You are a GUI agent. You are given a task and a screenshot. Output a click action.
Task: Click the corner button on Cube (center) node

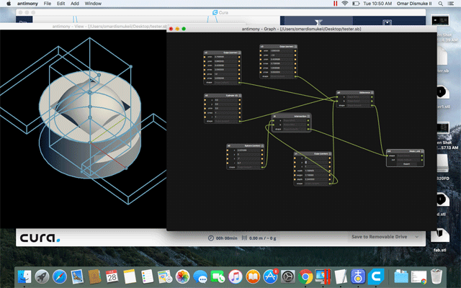(x=330, y=153)
